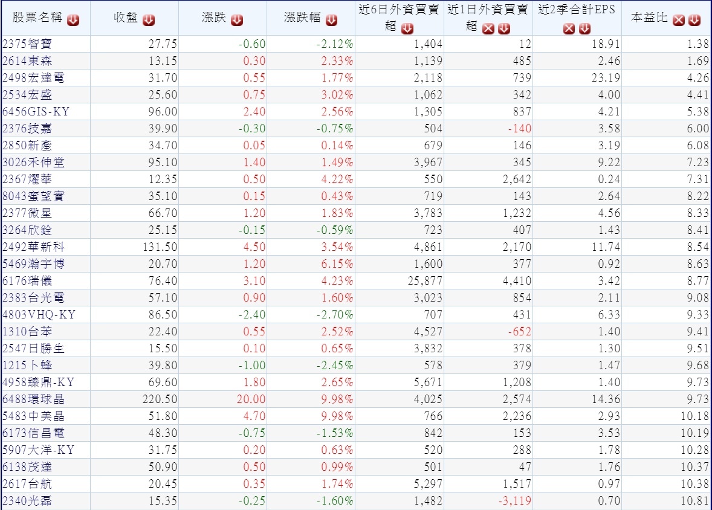Select -3,119 one-day value for 光磊
712x510 pixels.
(515, 501)
